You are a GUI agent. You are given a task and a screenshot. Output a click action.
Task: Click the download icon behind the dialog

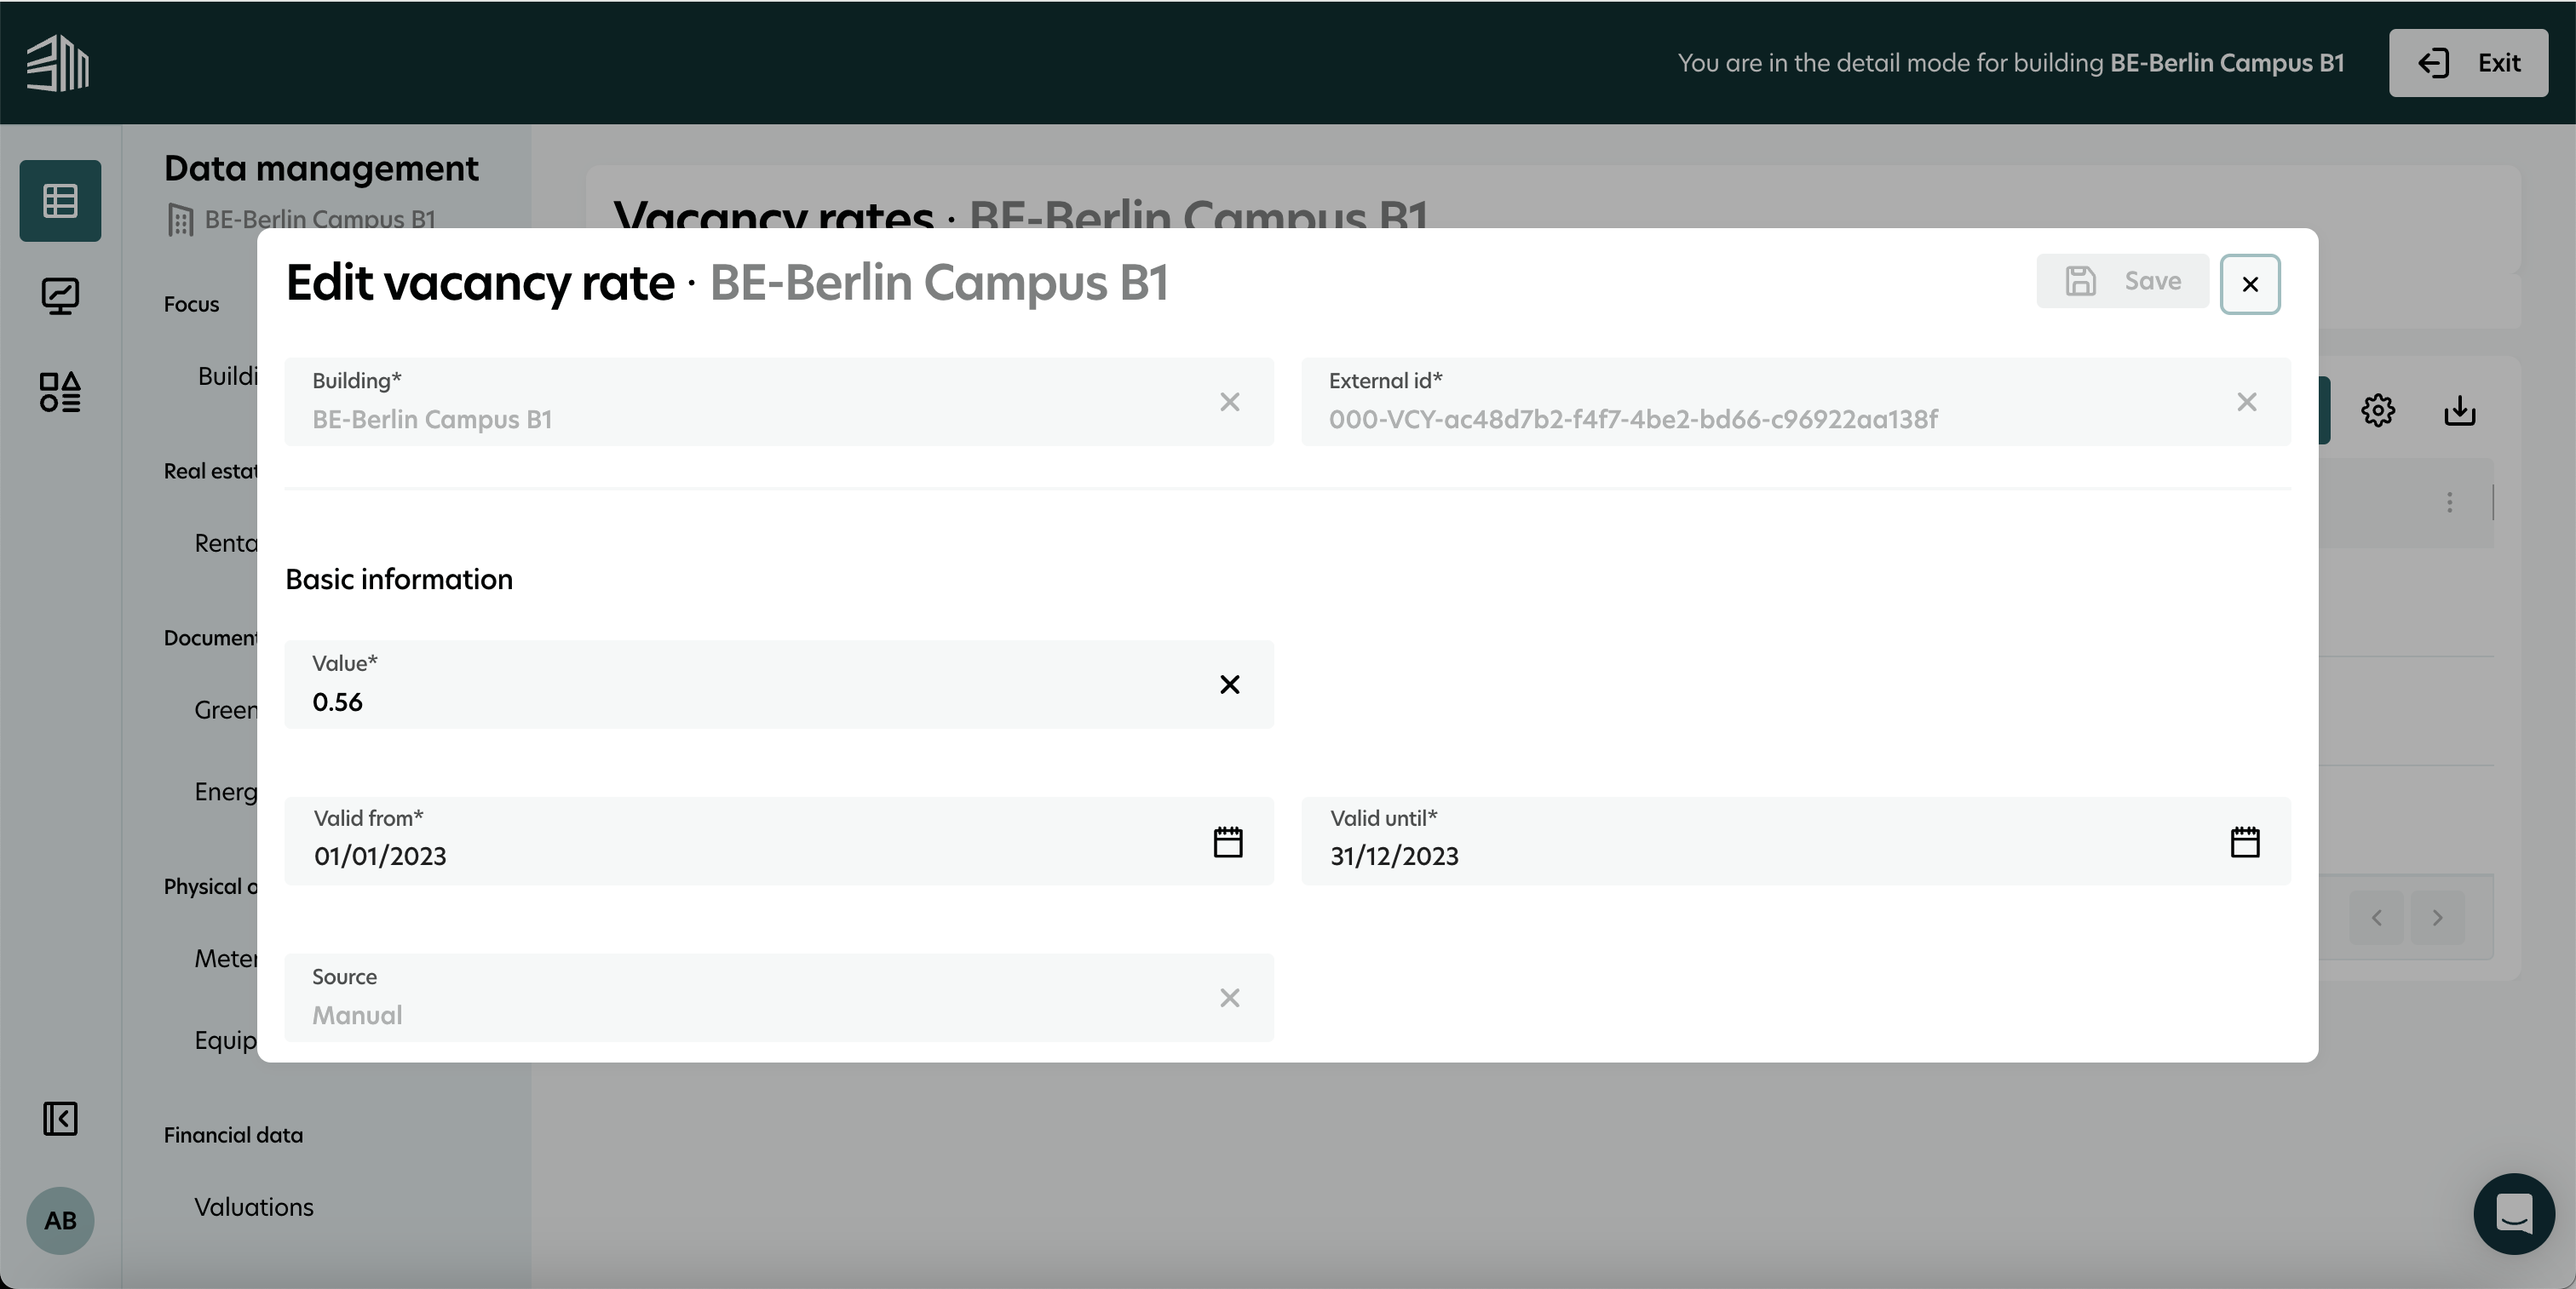point(2460,410)
